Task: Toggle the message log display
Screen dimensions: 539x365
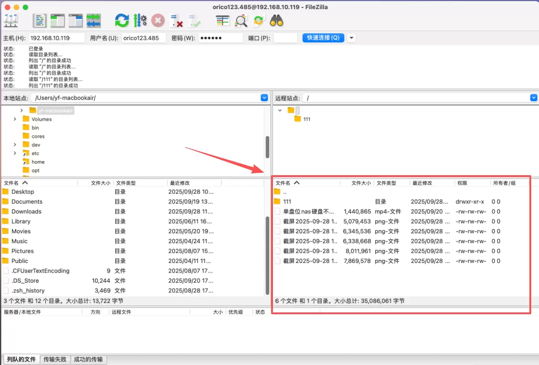Action: (40, 21)
